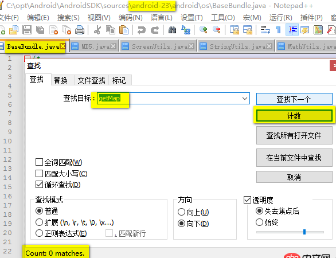
Task: Select 普通 normal search mode
Action: point(39,211)
